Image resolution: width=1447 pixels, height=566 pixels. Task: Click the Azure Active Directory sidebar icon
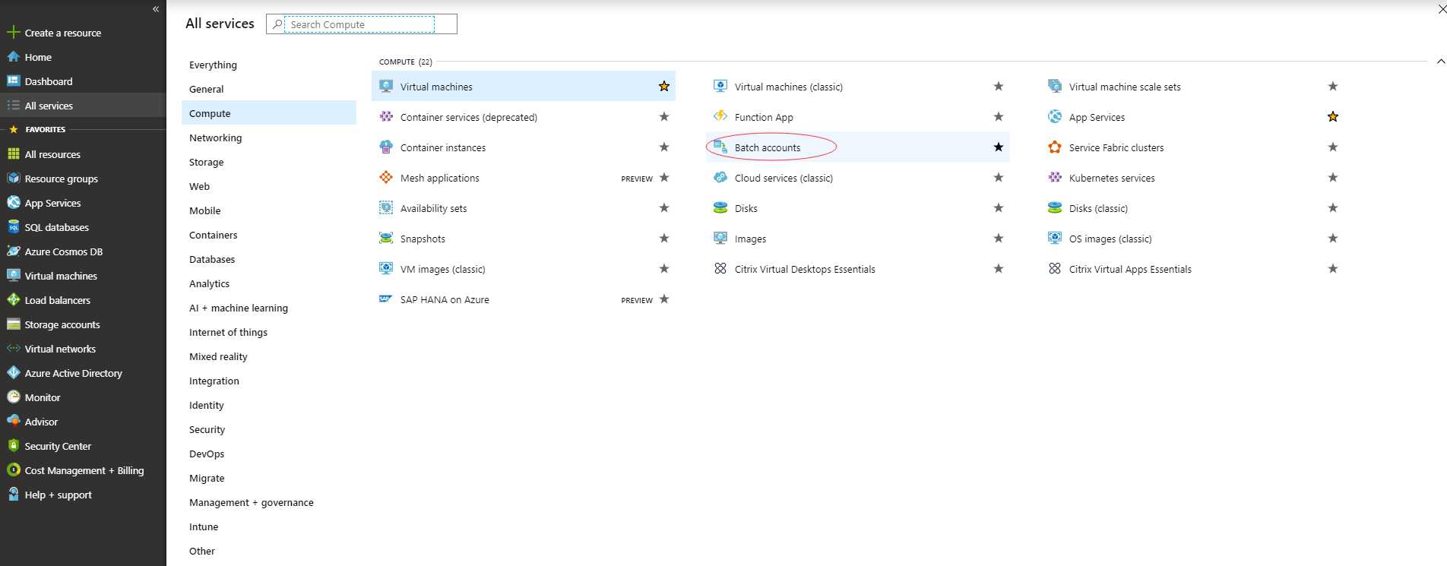click(13, 372)
